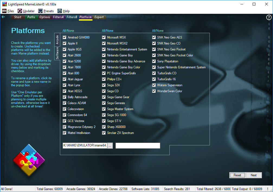
Task: Click the Sharp X68000 platform name
Action: tap(116, 127)
